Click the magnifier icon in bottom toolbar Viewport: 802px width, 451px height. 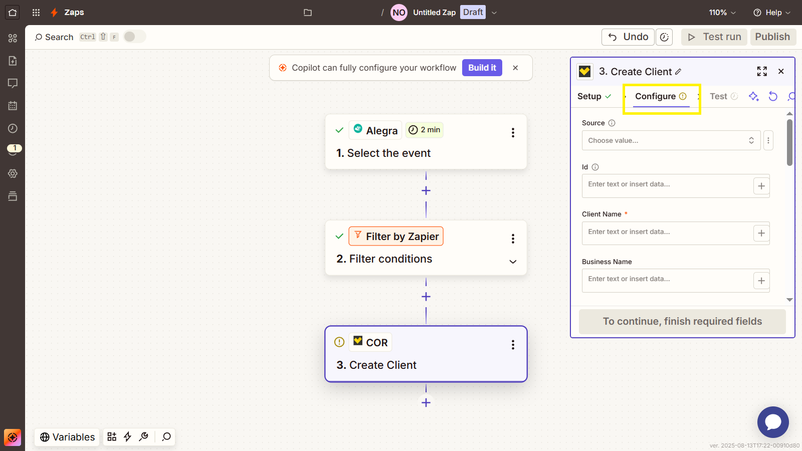click(x=166, y=437)
